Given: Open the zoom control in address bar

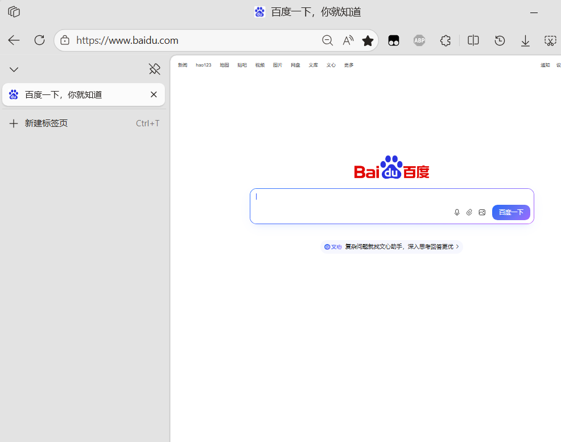Looking at the screenshot, I should 327,40.
